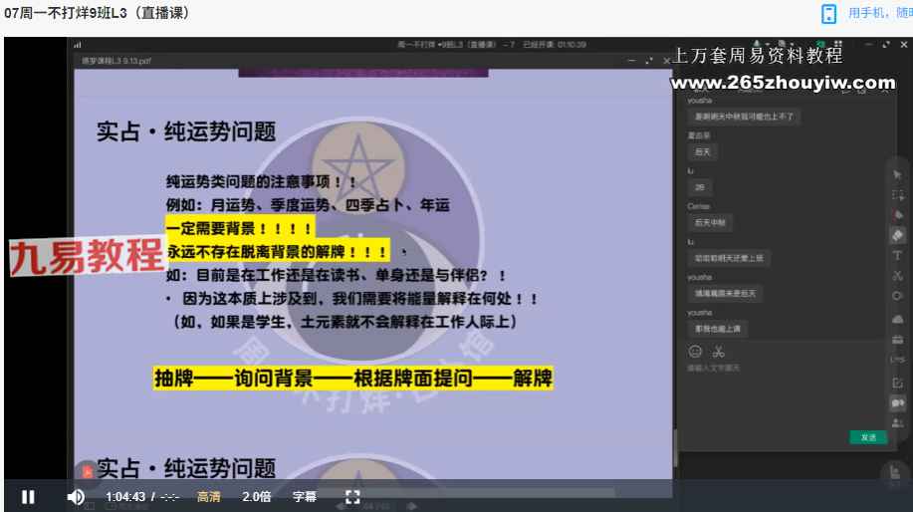Pause the video playback
Screen dimensions: 913x512
point(28,496)
